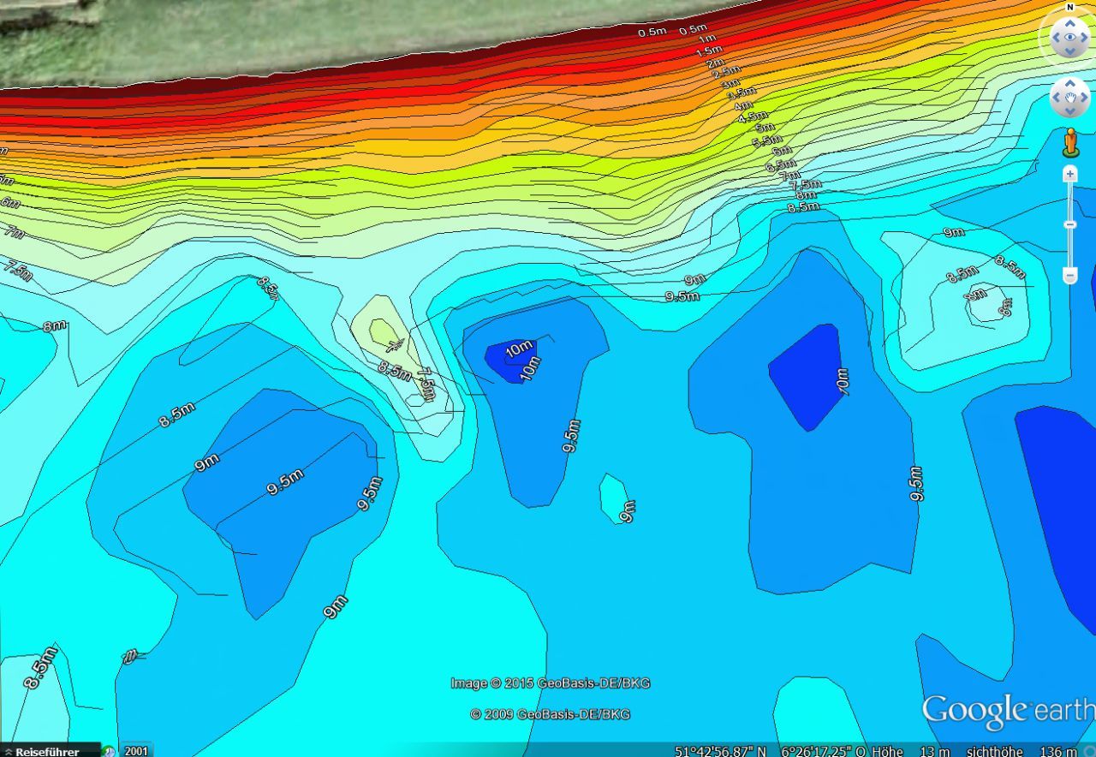This screenshot has height=757, width=1096.
Task: Pan map down with Move joystick arrow
Action: point(1069,112)
